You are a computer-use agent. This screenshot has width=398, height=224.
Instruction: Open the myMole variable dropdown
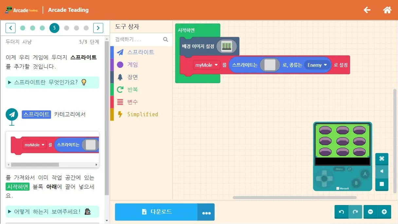[x=207, y=65]
